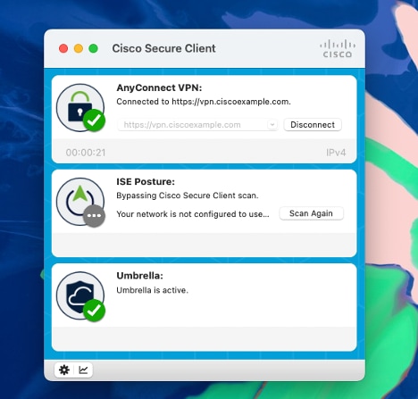This screenshot has height=399, width=418.
Task: Click the vpn.ciscoexample.com address field
Action: [197, 125]
